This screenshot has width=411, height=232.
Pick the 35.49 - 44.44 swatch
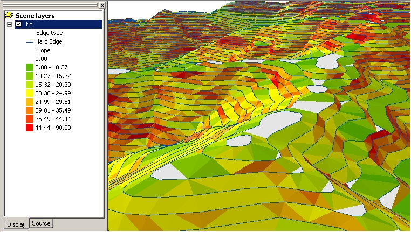coord(30,119)
